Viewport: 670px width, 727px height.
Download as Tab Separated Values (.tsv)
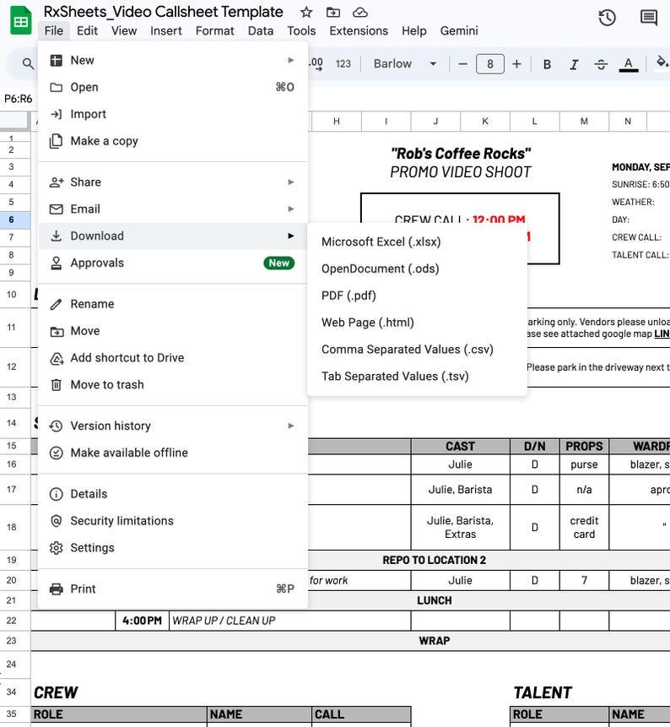click(x=417, y=376)
